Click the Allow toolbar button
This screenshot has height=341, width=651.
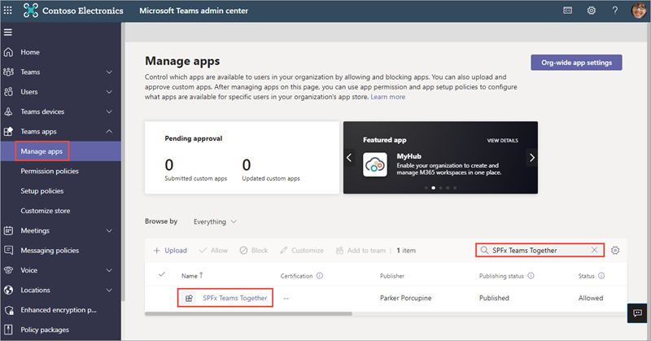pyautogui.click(x=213, y=251)
